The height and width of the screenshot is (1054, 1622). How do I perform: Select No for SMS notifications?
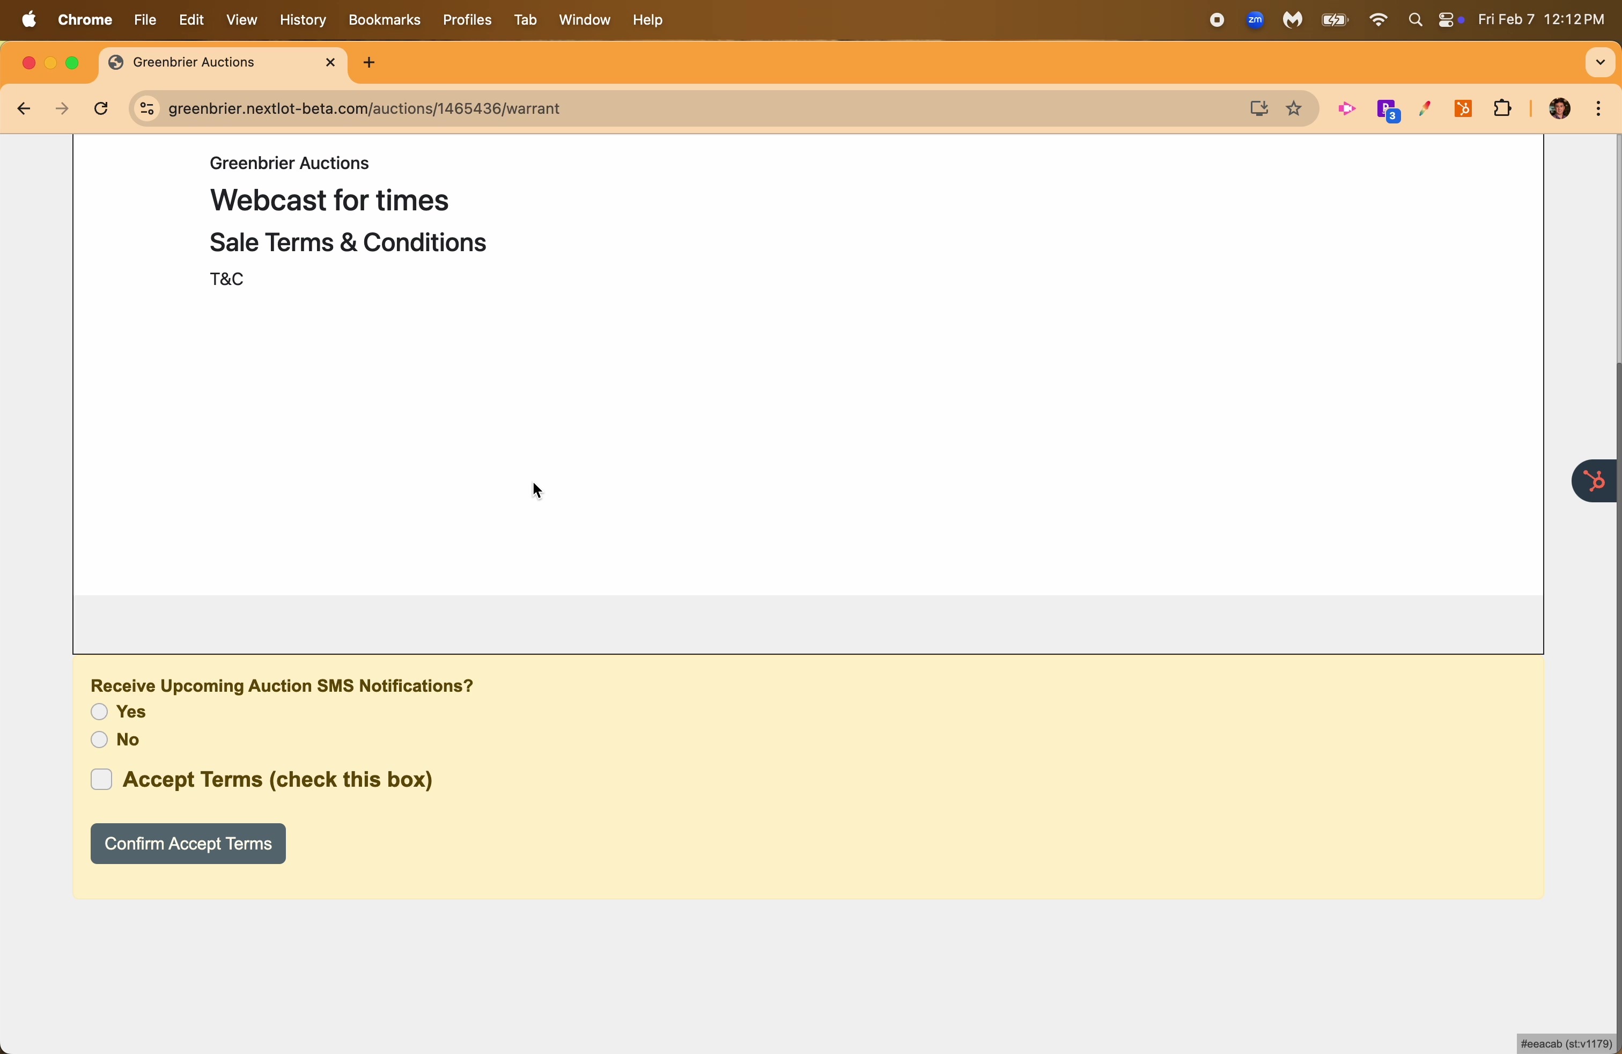[x=100, y=741]
